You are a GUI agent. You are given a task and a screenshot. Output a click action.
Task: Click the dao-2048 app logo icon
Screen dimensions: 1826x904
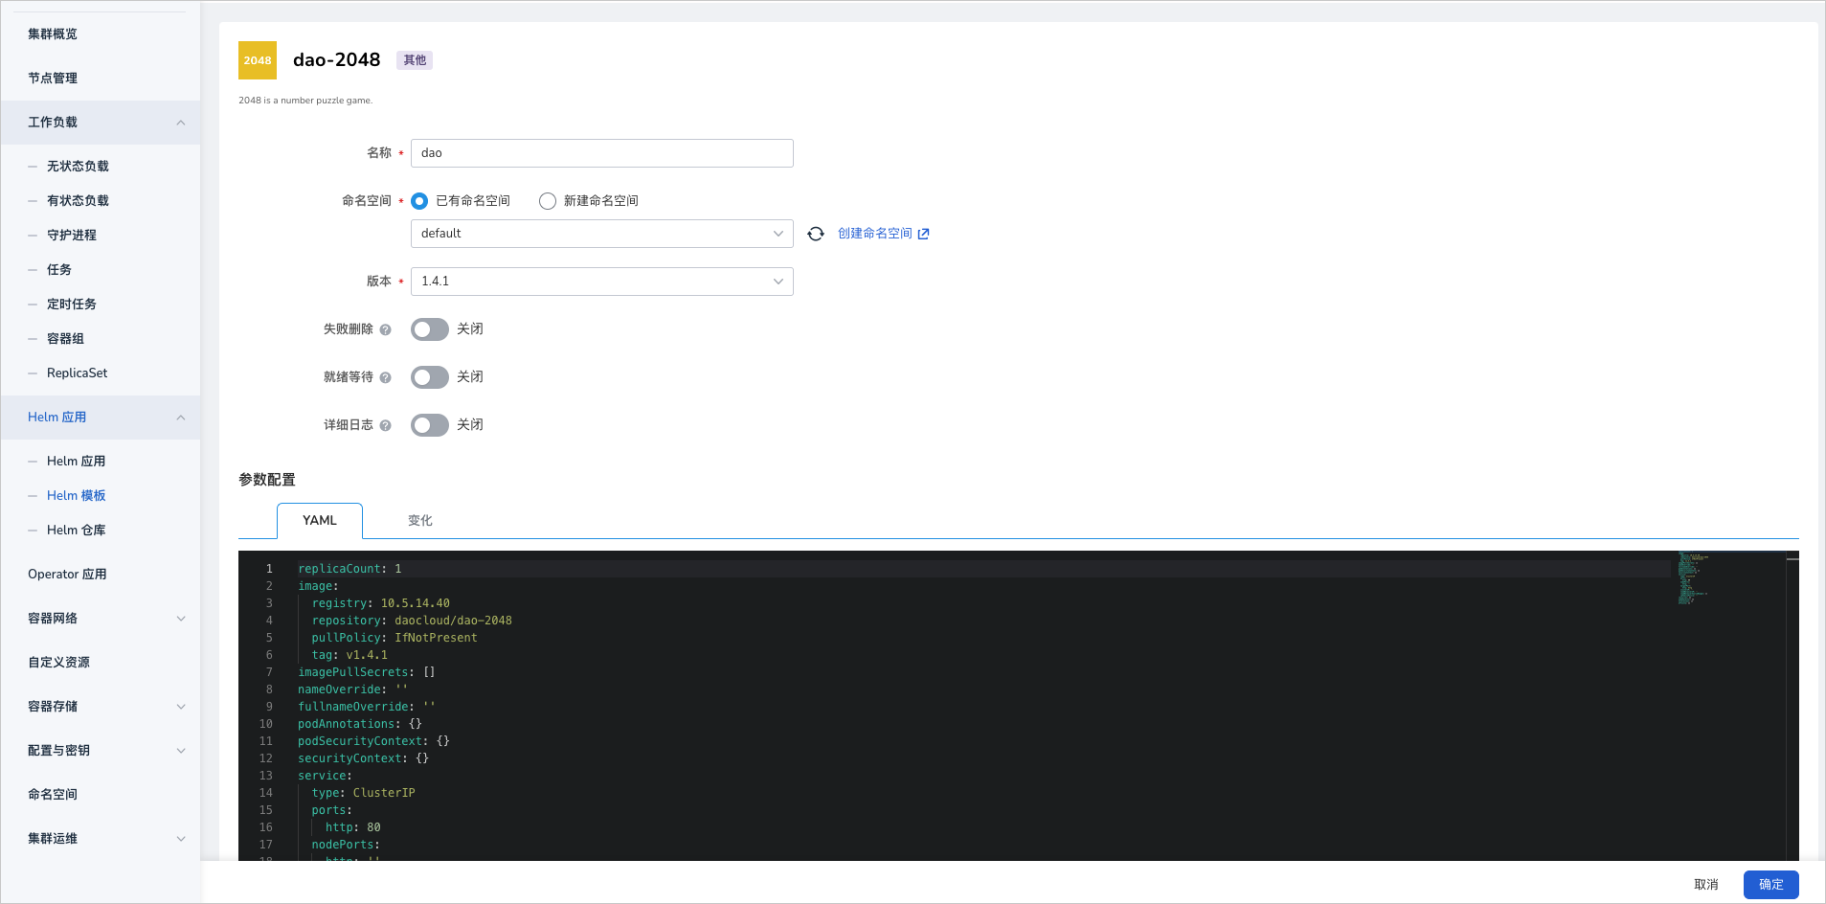258,60
